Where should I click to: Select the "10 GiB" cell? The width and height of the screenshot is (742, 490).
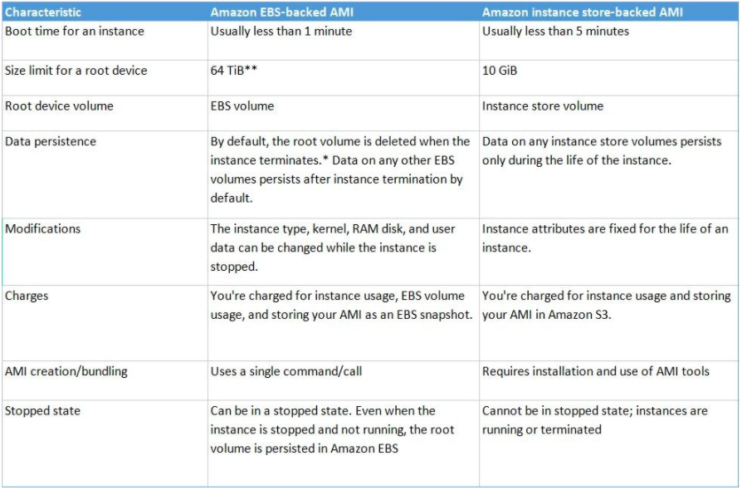coord(500,71)
